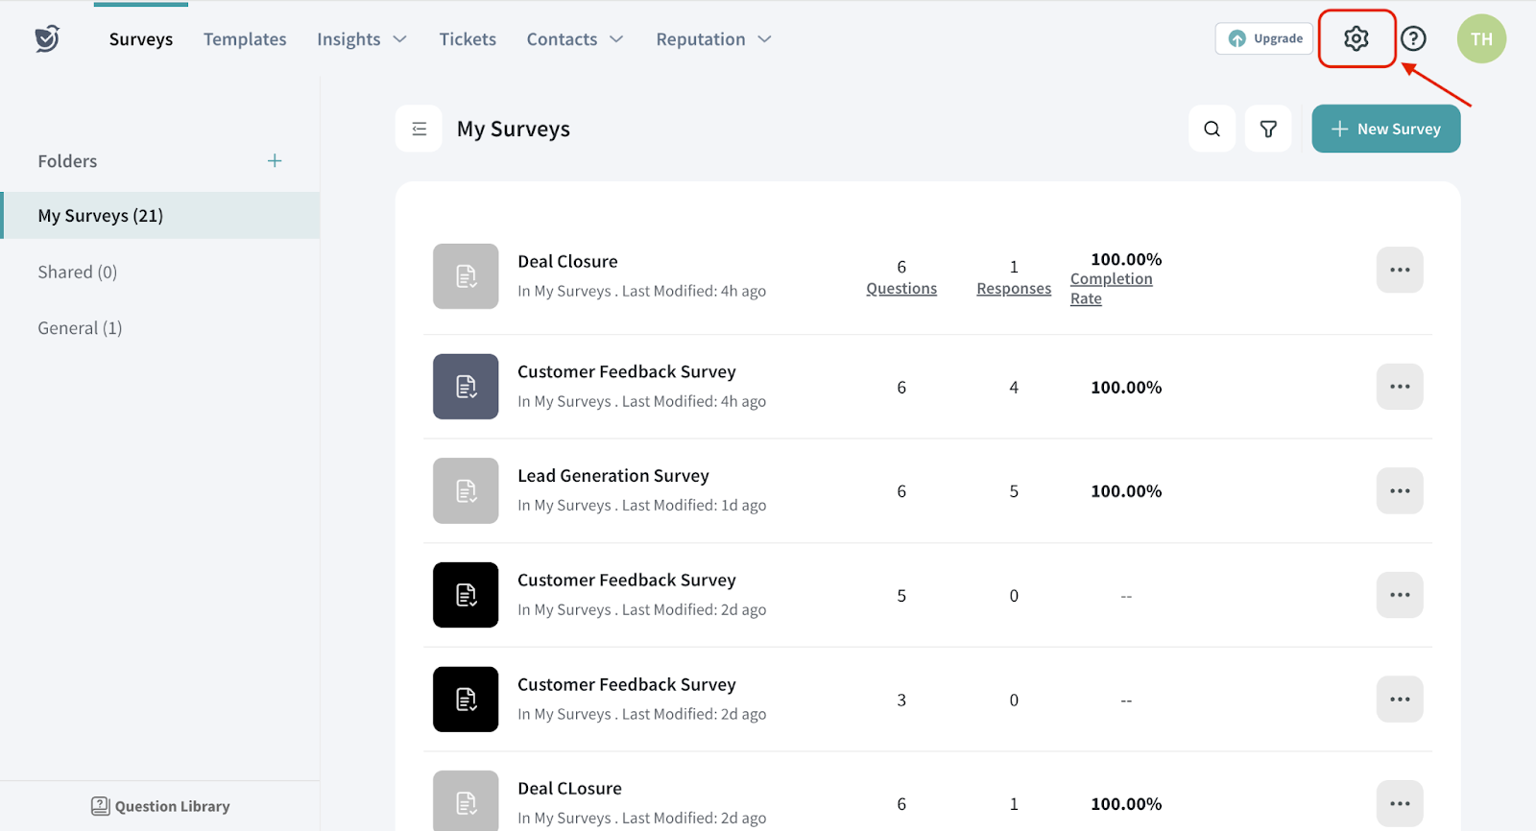Expand the Insights dropdown

(x=362, y=39)
